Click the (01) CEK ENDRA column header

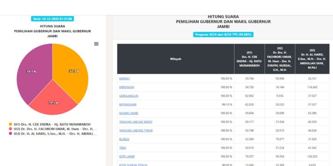tap(250, 59)
